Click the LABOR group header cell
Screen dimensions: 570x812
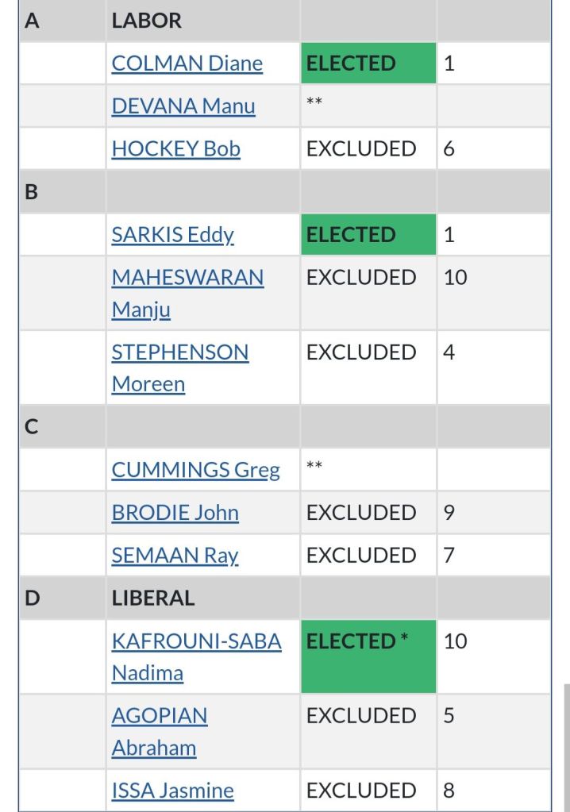146,21
